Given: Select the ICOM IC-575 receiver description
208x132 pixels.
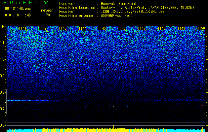Looking at the screenshot, I should tap(133, 12).
